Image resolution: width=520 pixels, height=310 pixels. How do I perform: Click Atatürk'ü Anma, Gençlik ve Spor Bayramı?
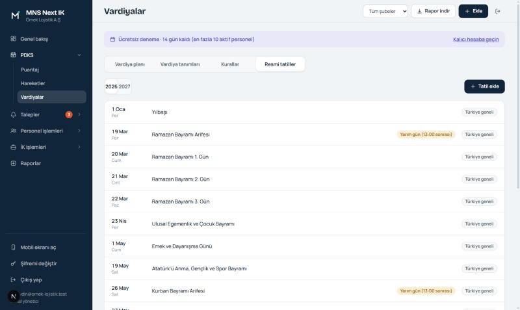(x=304, y=268)
